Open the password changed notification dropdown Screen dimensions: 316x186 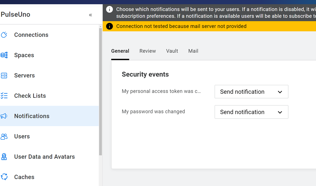(251, 112)
